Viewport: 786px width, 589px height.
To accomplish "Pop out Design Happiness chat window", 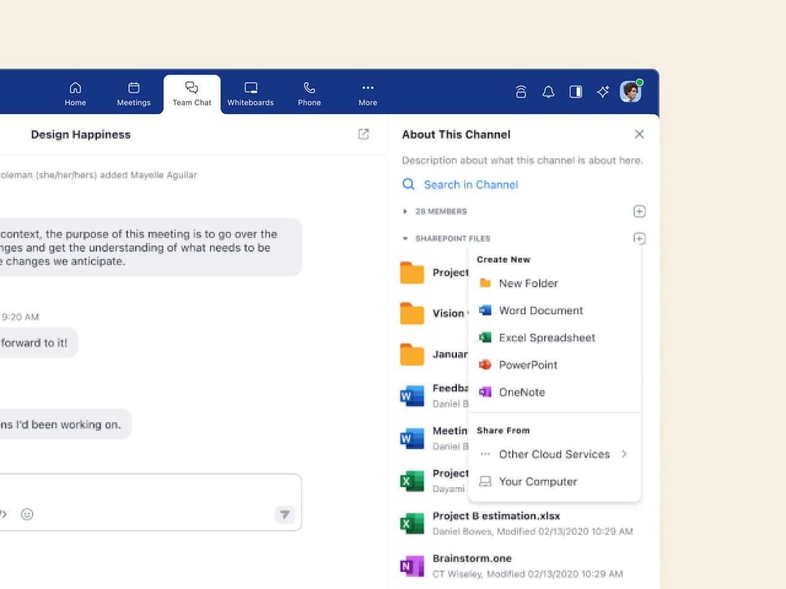I will 364,134.
